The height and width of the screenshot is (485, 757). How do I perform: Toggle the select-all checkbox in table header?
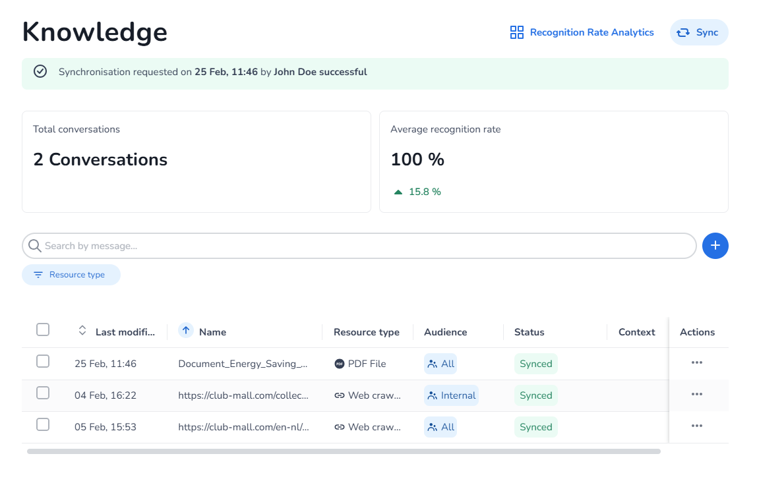[x=43, y=329]
